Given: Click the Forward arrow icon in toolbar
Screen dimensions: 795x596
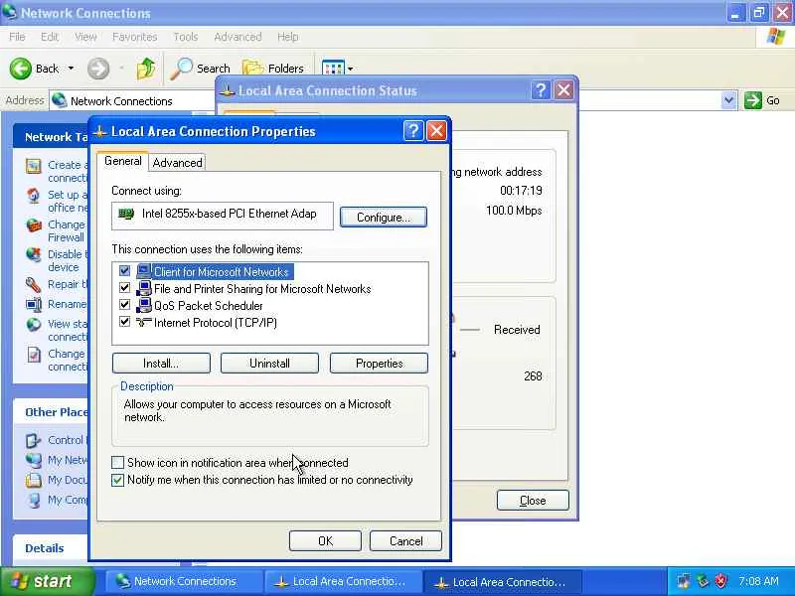Looking at the screenshot, I should 98,69.
